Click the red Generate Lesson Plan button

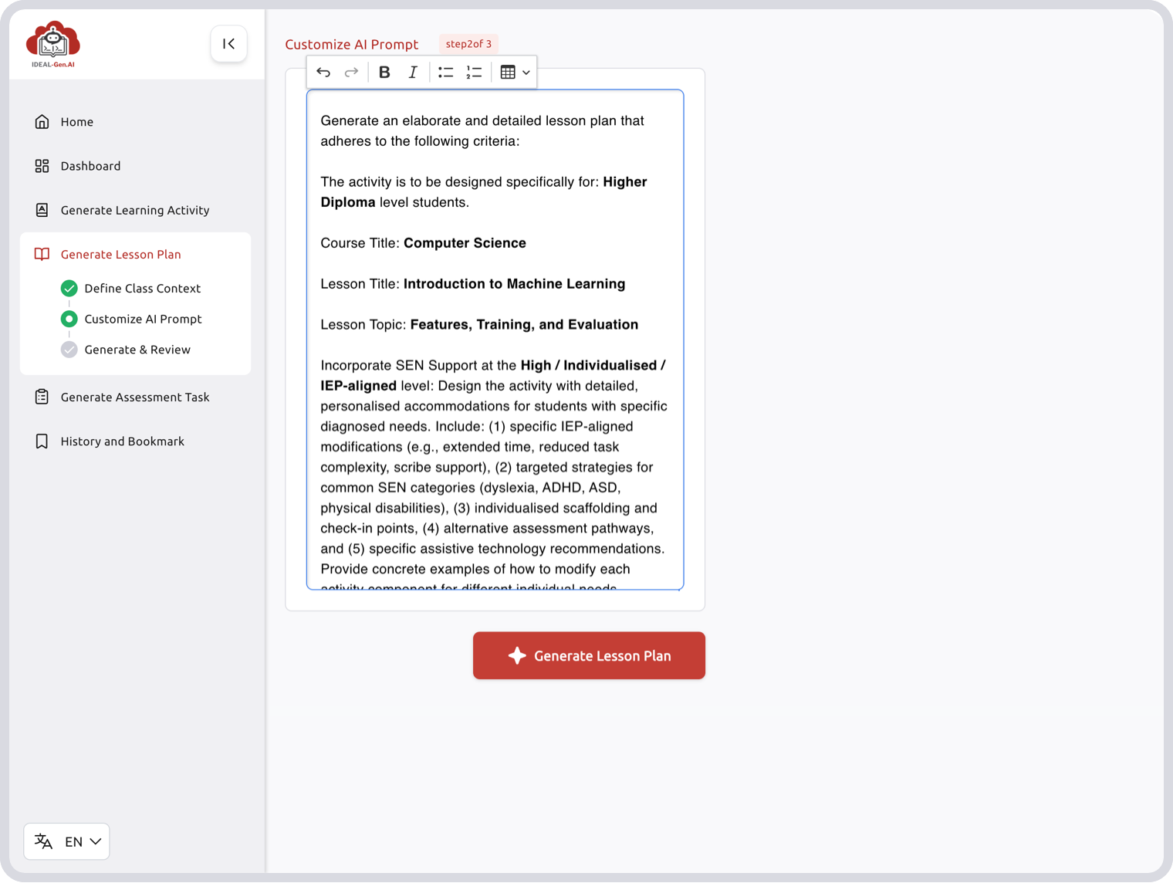click(589, 656)
